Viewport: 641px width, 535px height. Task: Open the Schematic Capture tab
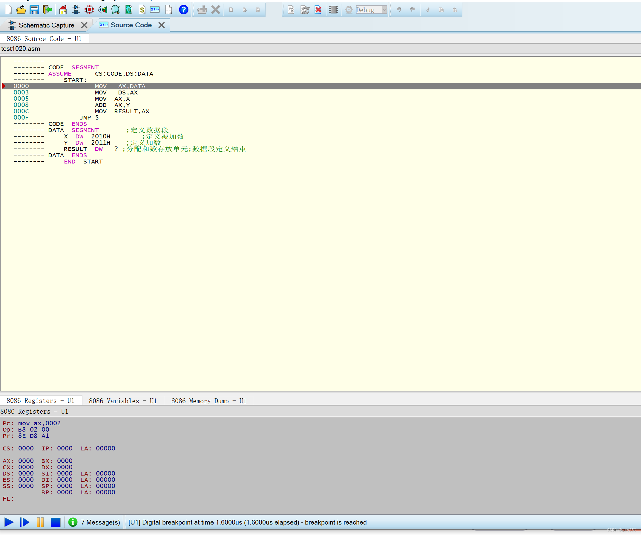(x=46, y=25)
